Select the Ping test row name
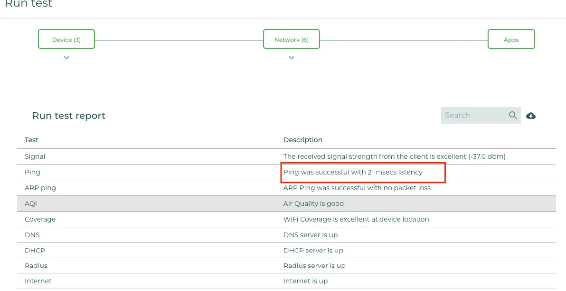The image size is (566, 291). tap(32, 172)
